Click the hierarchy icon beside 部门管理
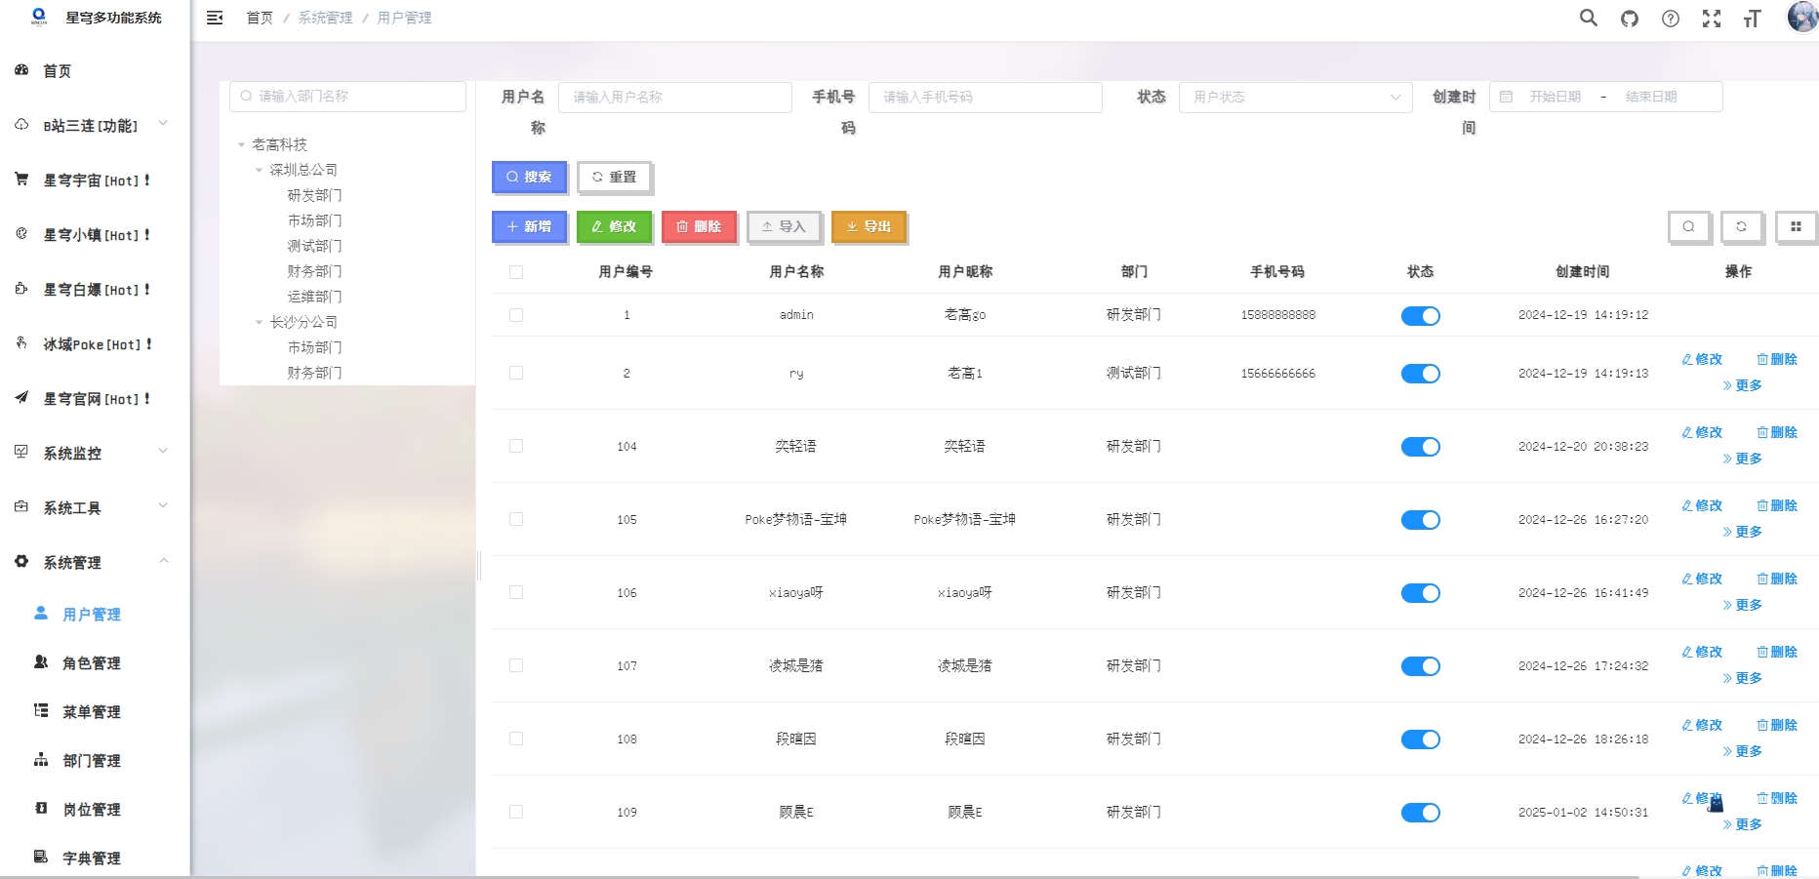Viewport: 1819px width, 879px height. pos(41,760)
